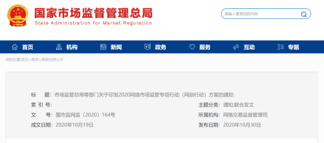Click 发布日期 value 2020年10月30日
Screen dimensions: 324x143
click(242, 125)
